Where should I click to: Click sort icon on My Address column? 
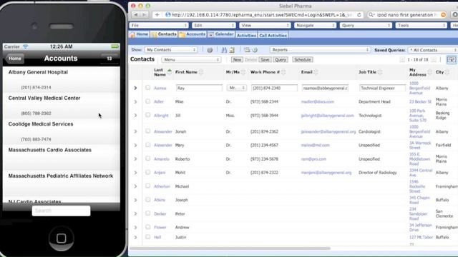point(429,72)
